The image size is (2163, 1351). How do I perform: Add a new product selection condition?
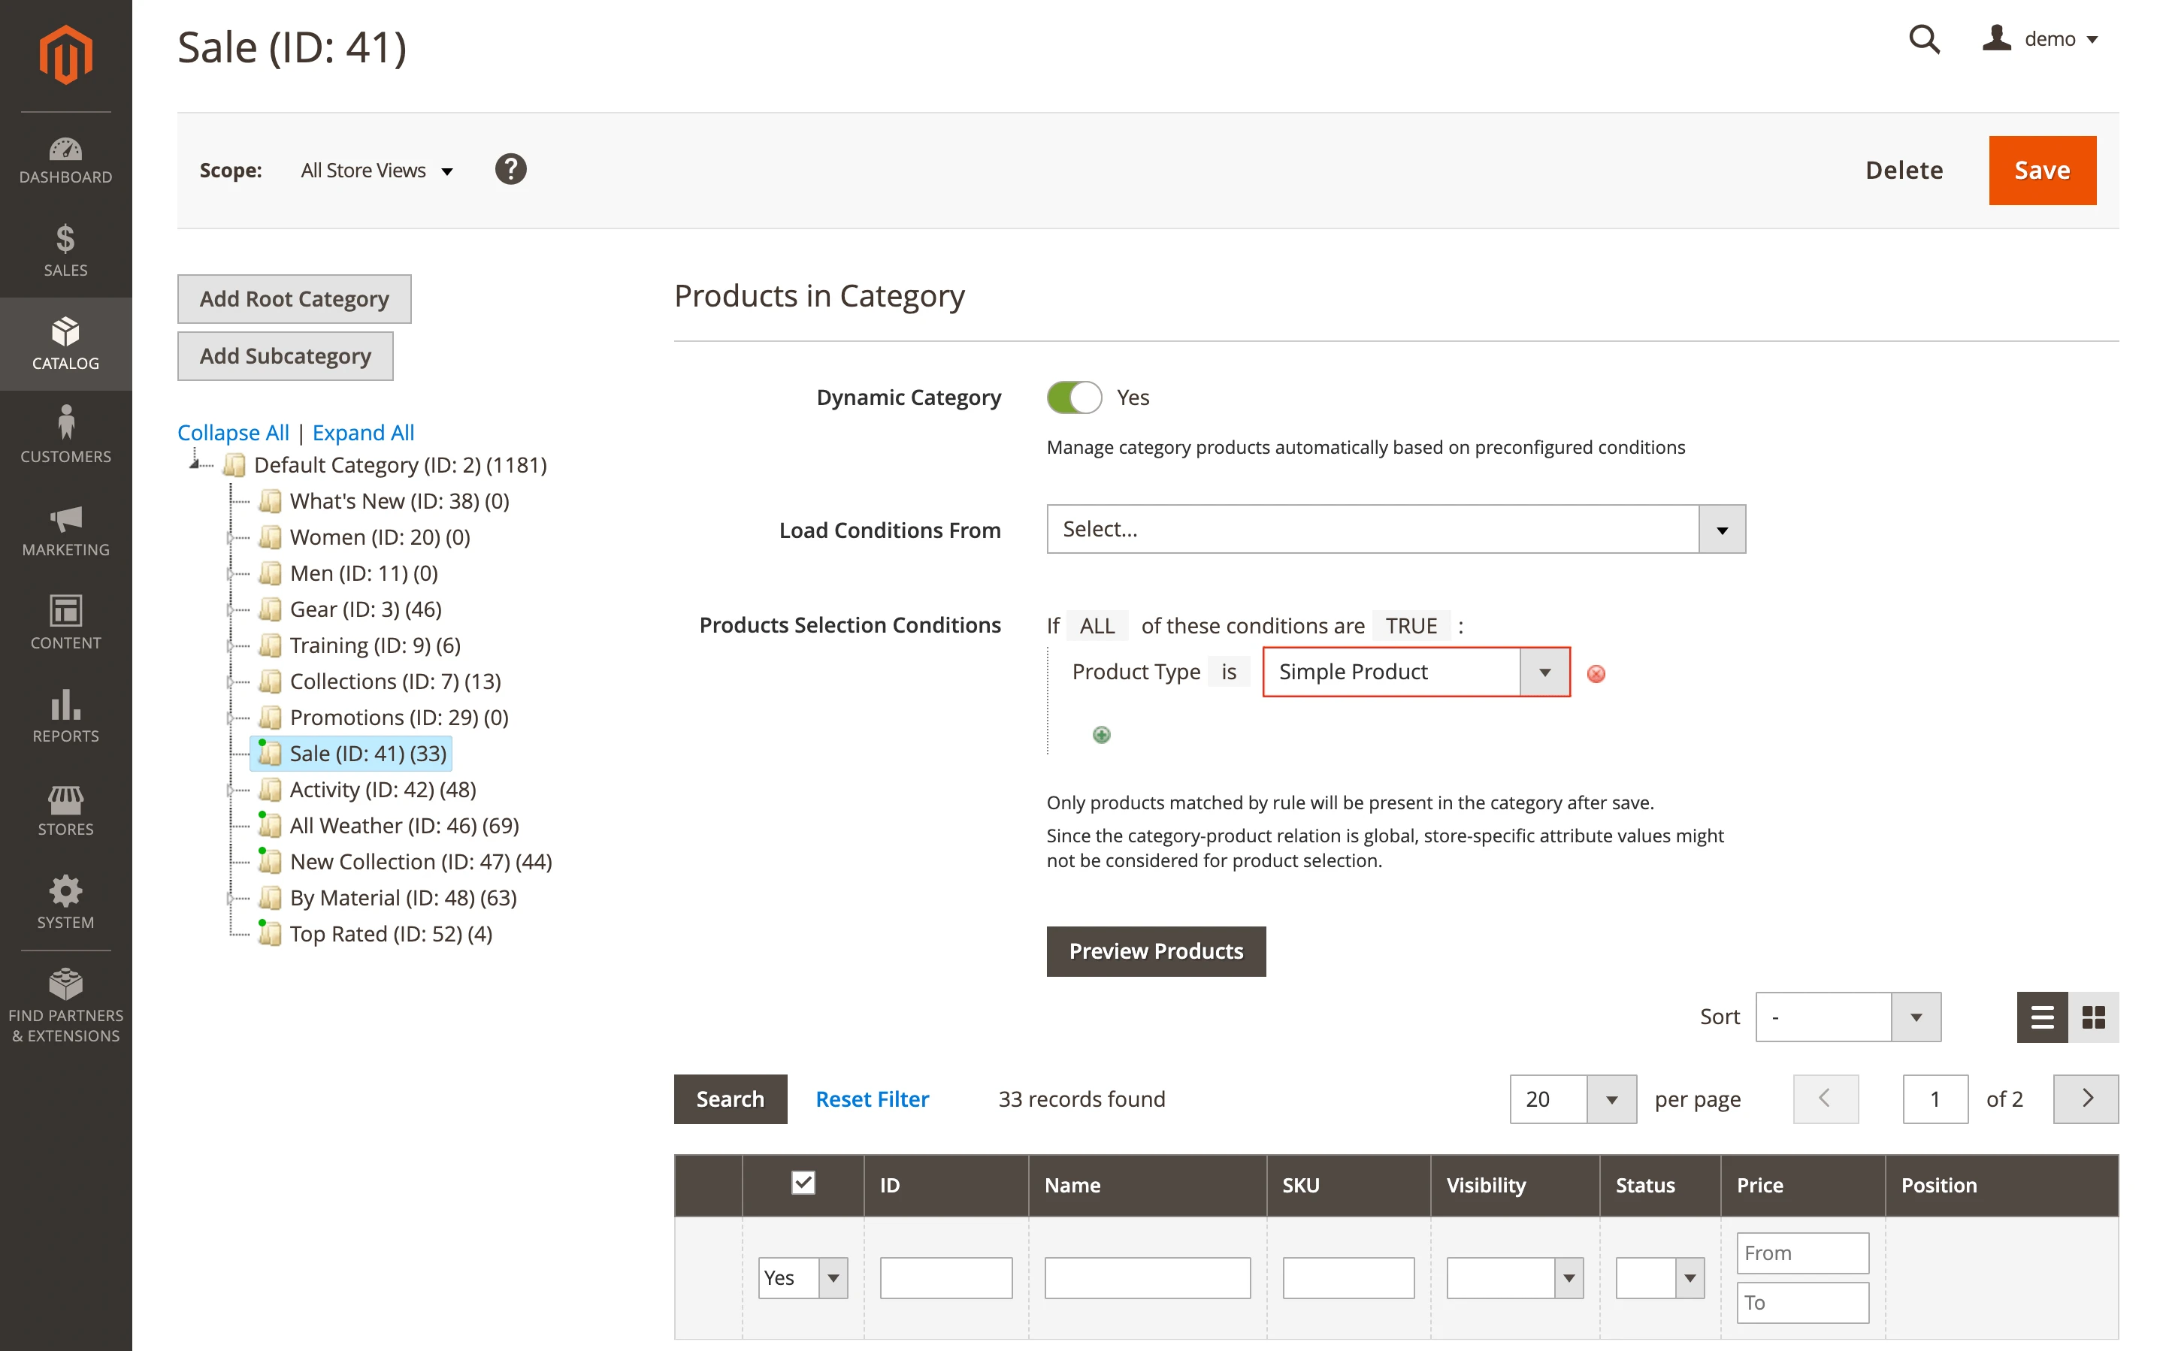(x=1101, y=734)
